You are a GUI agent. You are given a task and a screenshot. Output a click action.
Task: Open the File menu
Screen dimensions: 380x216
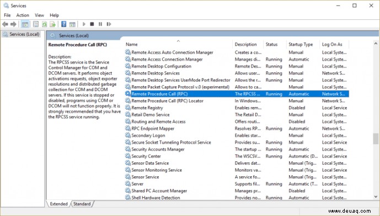[7, 15]
